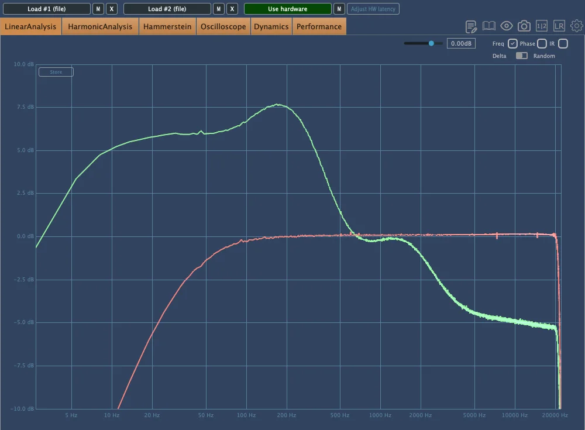This screenshot has width=585, height=430.
Task: Open the manual book icon
Action: click(x=489, y=26)
